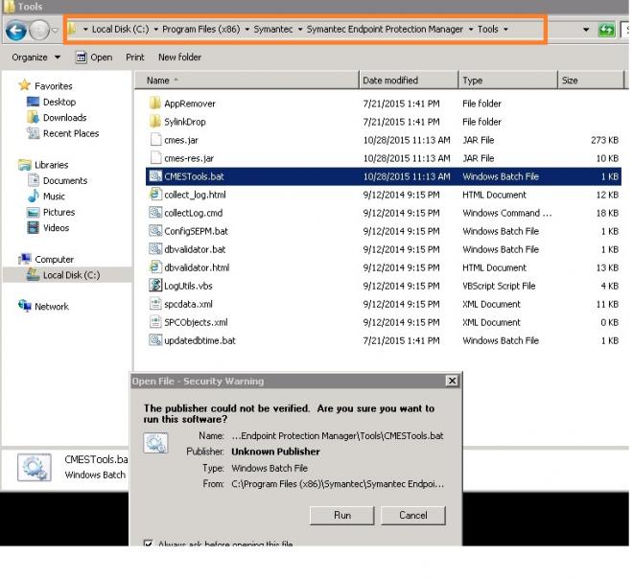
Task: Select the SPCObjects.xml file name
Action: [x=196, y=322]
